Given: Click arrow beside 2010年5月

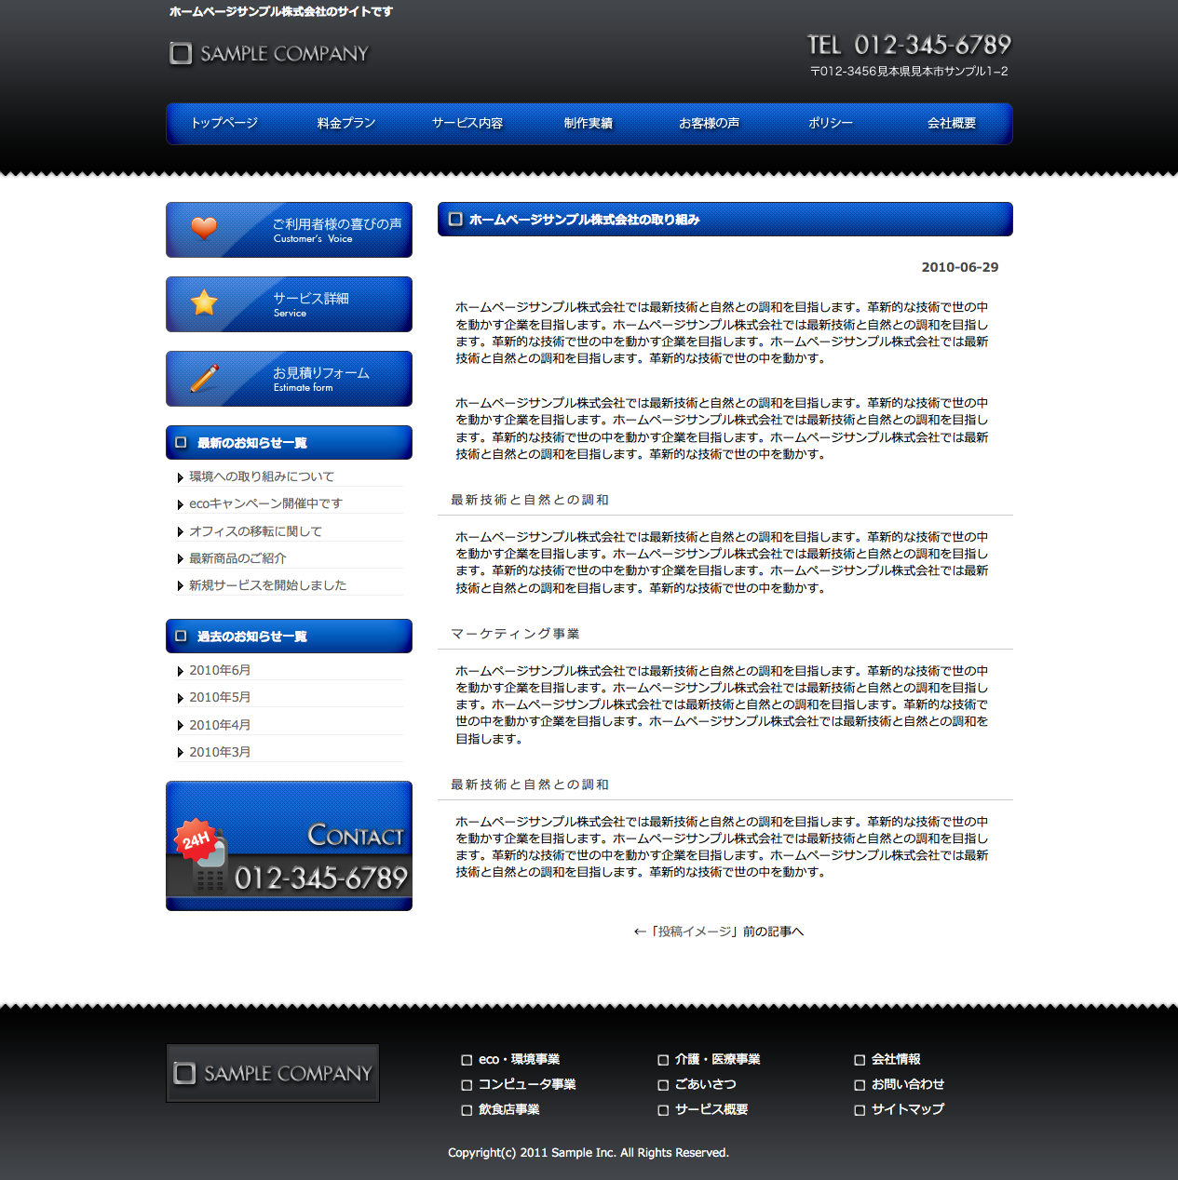Looking at the screenshot, I should click(181, 698).
